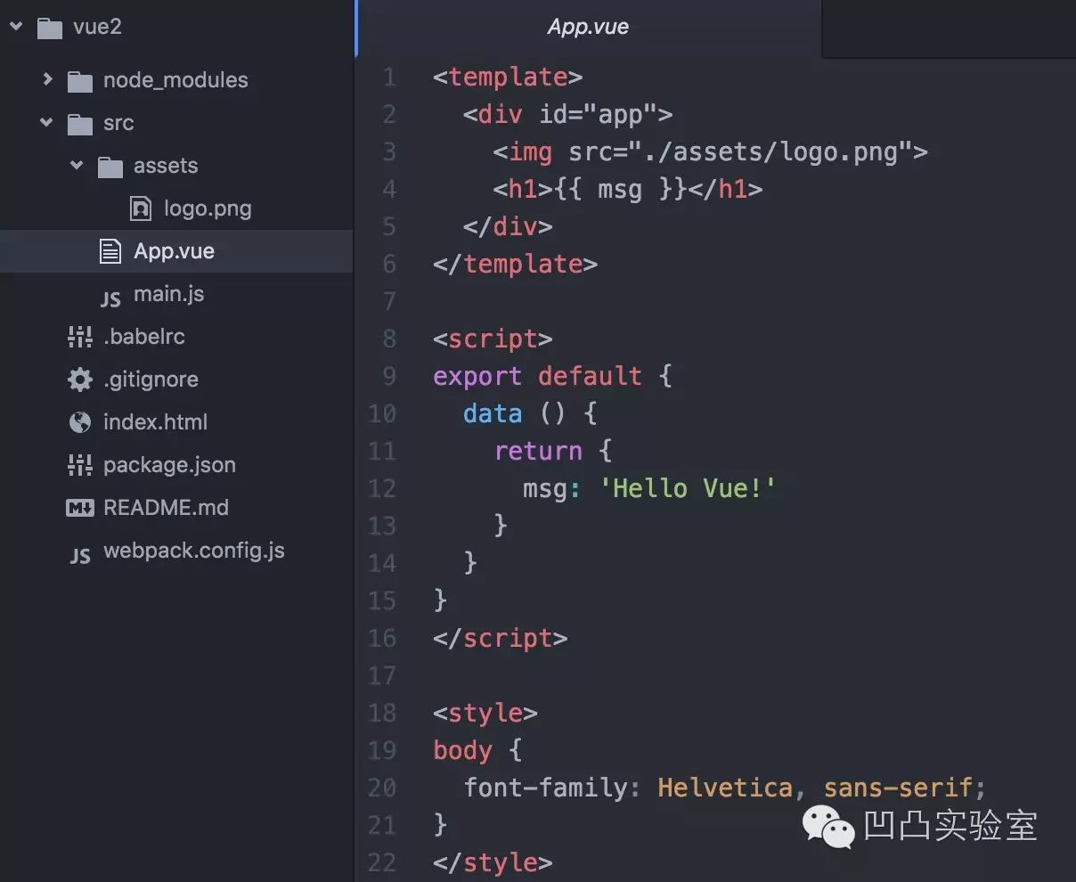Screen dimensions: 1076x882
Task: Click the export keyword
Action: [x=477, y=377]
